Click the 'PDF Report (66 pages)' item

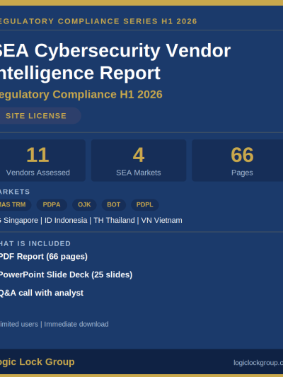pos(44,257)
